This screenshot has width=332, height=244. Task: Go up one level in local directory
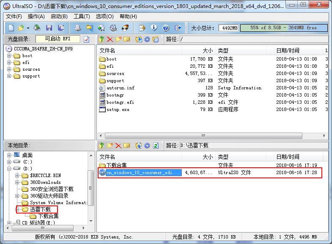[102, 146]
